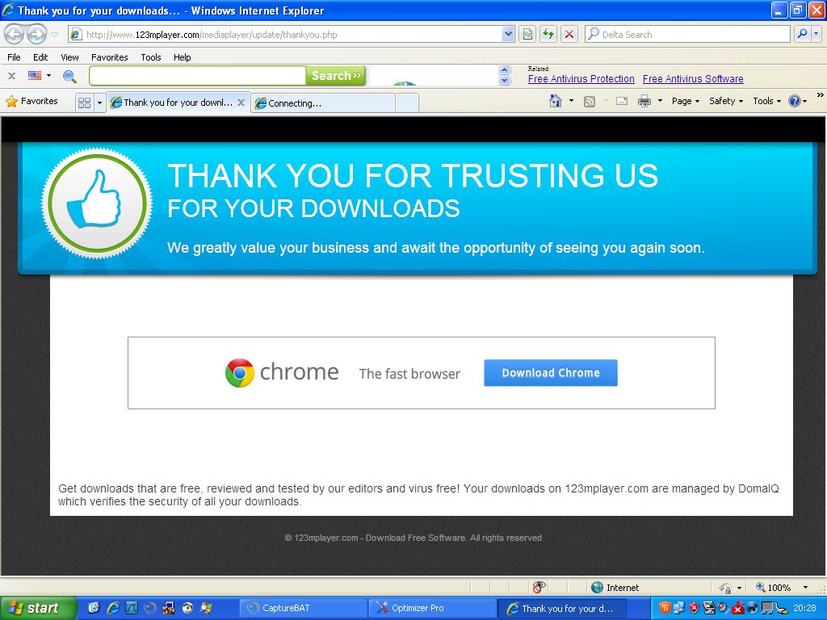Click the RSS Feeds icon

pos(590,101)
